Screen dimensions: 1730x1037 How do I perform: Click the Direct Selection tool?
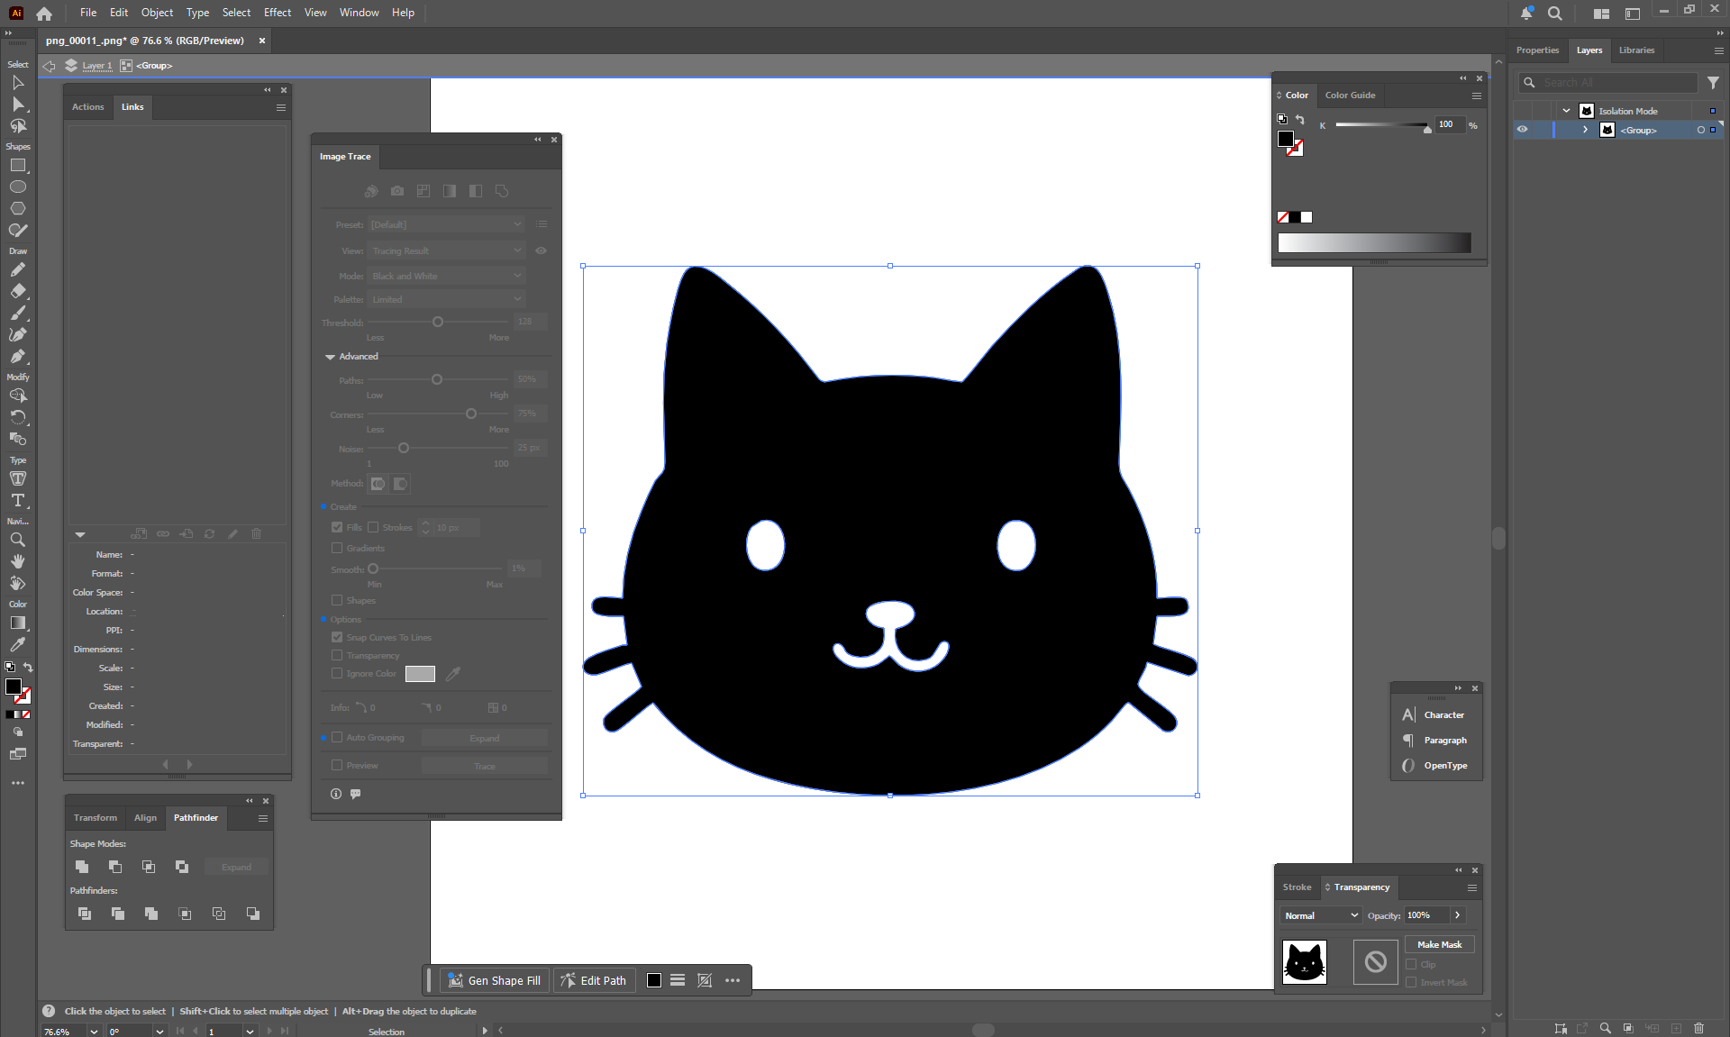pyautogui.click(x=17, y=105)
